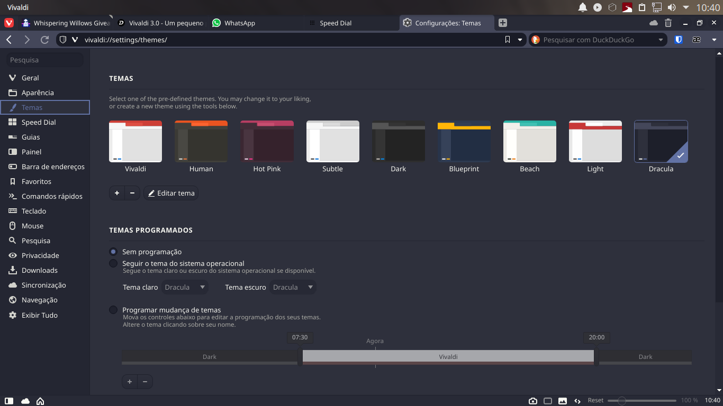This screenshot has height=406, width=723.
Task: Open page actions code icon
Action: tap(577, 401)
